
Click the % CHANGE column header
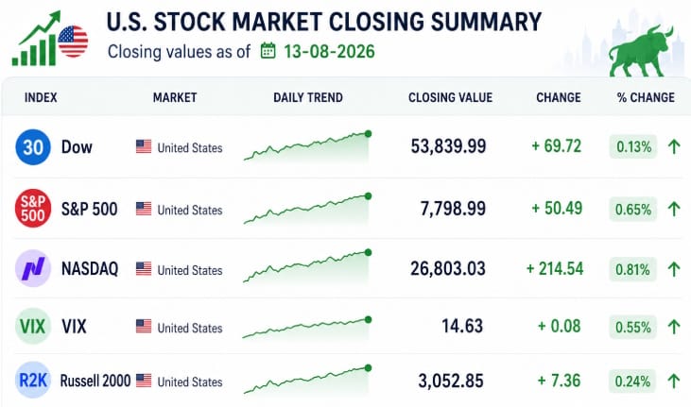click(x=646, y=97)
